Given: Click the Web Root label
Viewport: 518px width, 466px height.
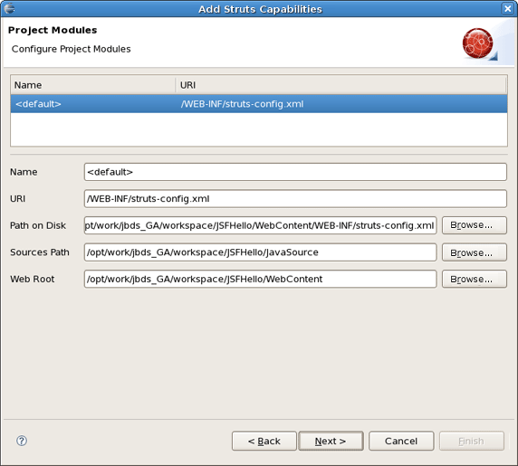Looking at the screenshot, I should 33,280.
